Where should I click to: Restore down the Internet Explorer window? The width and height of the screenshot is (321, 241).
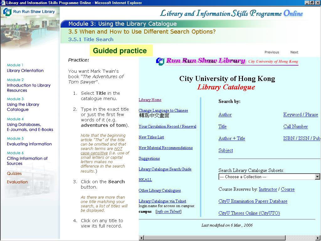[x=312, y=3]
